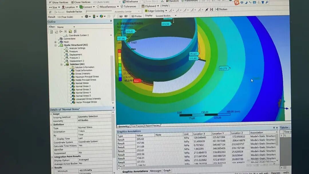
Task: Click the arrow direction icon beside Thicken
Action: click(207, 9)
